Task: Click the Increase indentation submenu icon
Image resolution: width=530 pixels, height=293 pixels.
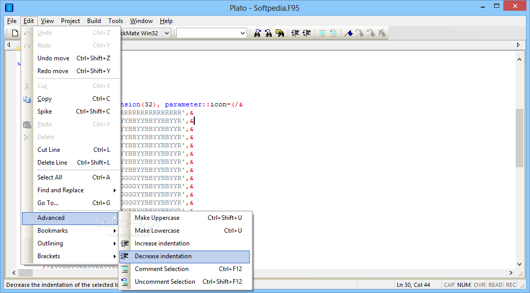Action: [125, 243]
